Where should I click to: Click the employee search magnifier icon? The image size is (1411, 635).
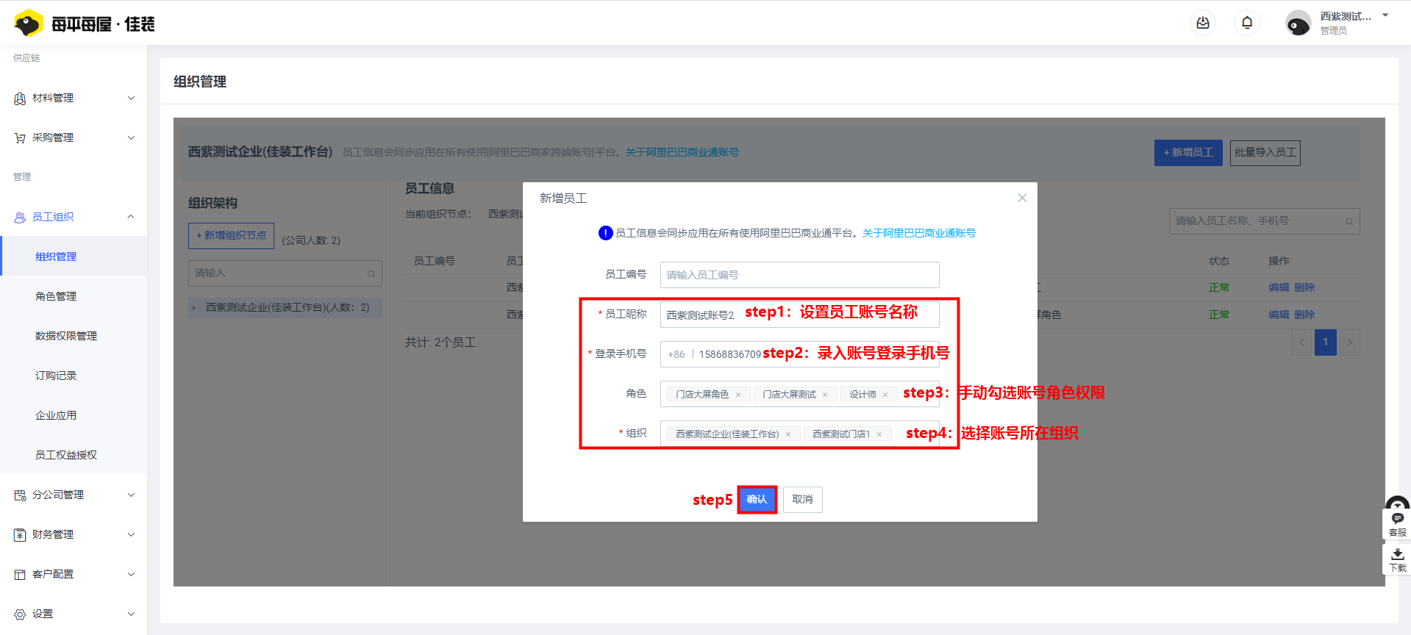pyautogui.click(x=1349, y=221)
